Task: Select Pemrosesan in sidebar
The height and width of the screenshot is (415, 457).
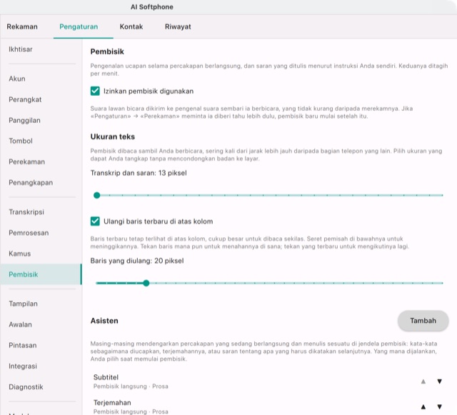Action: pyautogui.click(x=41, y=233)
